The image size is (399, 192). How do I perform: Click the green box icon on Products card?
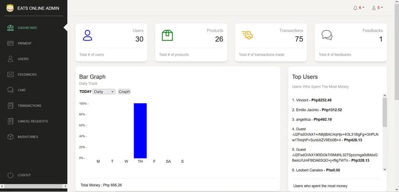[168, 35]
